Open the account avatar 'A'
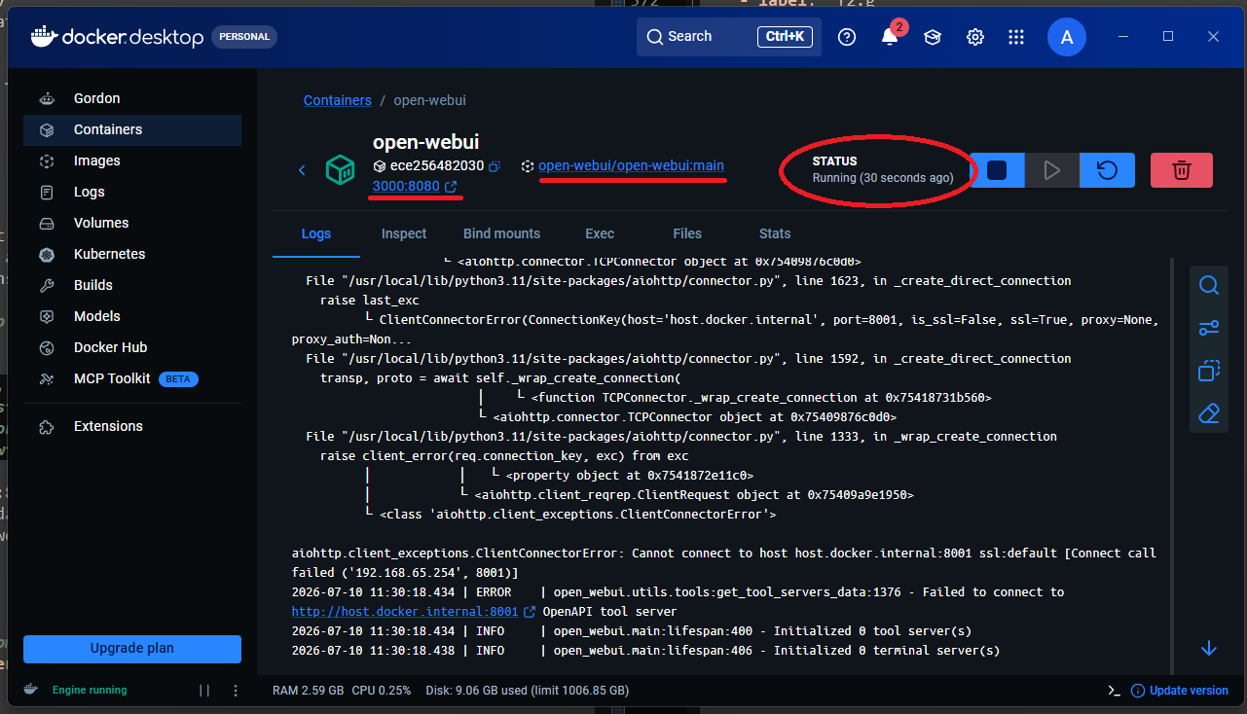This screenshot has width=1247, height=714. pos(1067,37)
